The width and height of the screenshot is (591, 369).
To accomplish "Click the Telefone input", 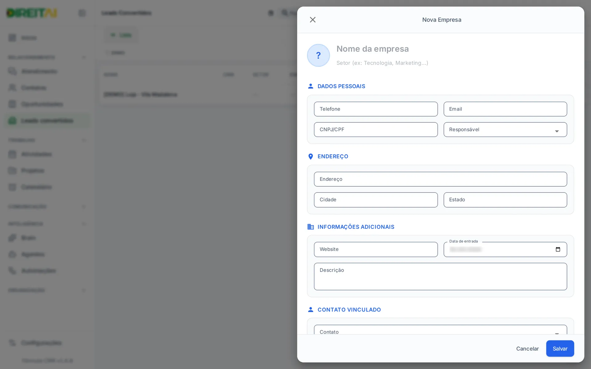I will [x=376, y=109].
